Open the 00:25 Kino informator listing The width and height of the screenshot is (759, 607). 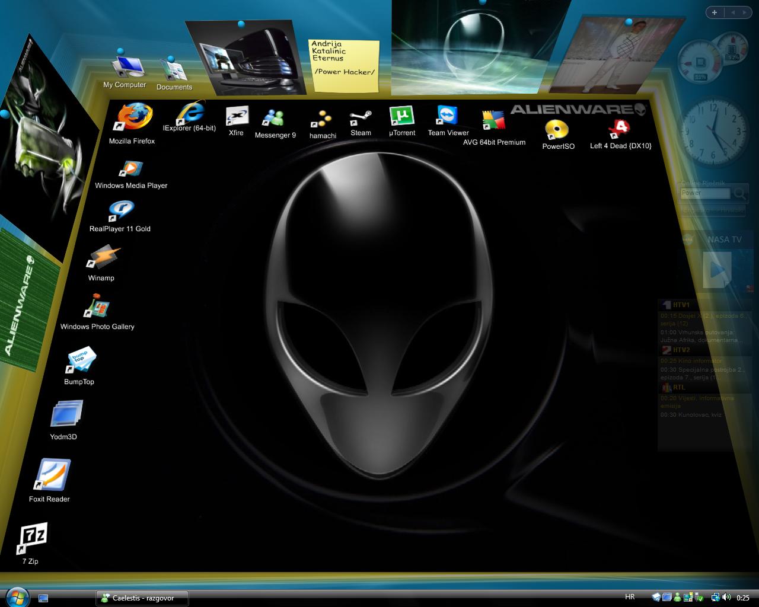pos(691,361)
